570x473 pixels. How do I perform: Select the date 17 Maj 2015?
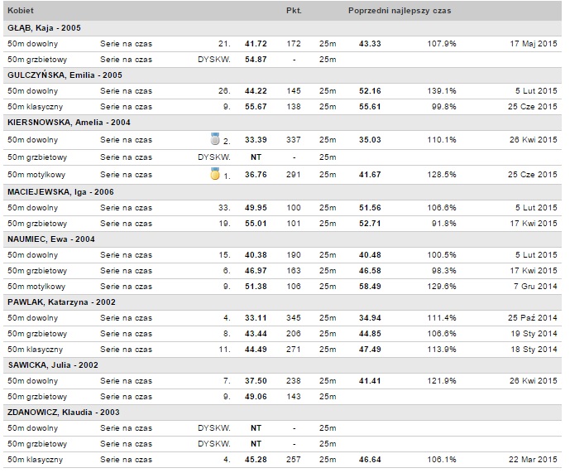534,44
